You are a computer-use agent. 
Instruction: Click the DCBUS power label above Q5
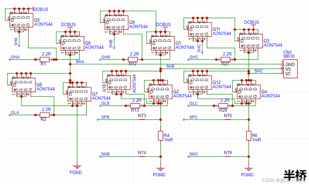coord(41,9)
